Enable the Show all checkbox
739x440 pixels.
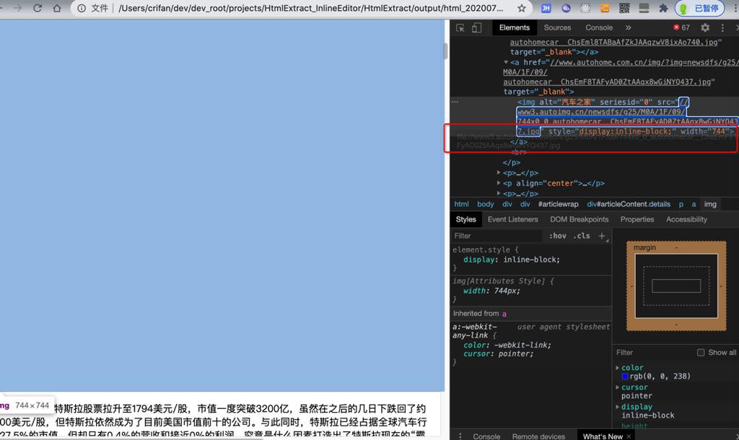pos(701,353)
